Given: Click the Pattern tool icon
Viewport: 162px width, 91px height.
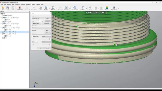Looking at the screenshot, I should point(90,8).
